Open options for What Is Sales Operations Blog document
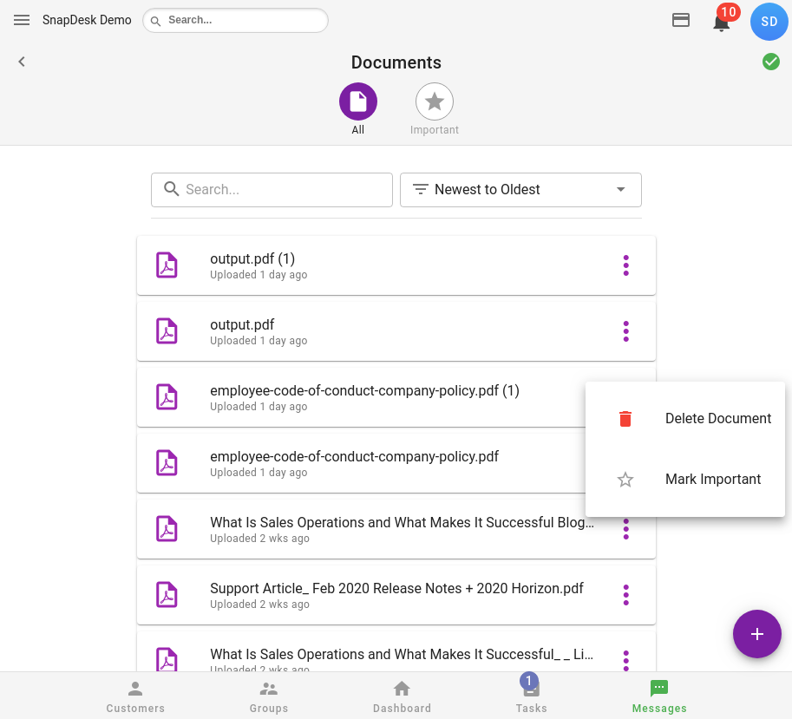 click(625, 530)
